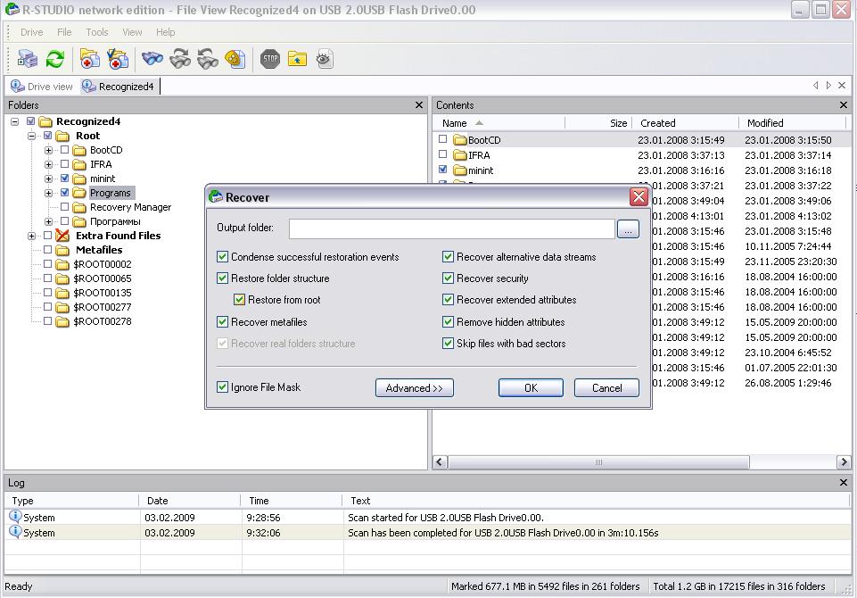Click the info icon of the Scan completed log entry
The width and height of the screenshot is (857, 598).
click(x=15, y=531)
